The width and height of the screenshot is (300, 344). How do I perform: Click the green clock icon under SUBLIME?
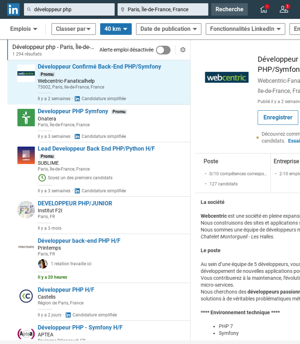pyautogui.click(x=42, y=178)
